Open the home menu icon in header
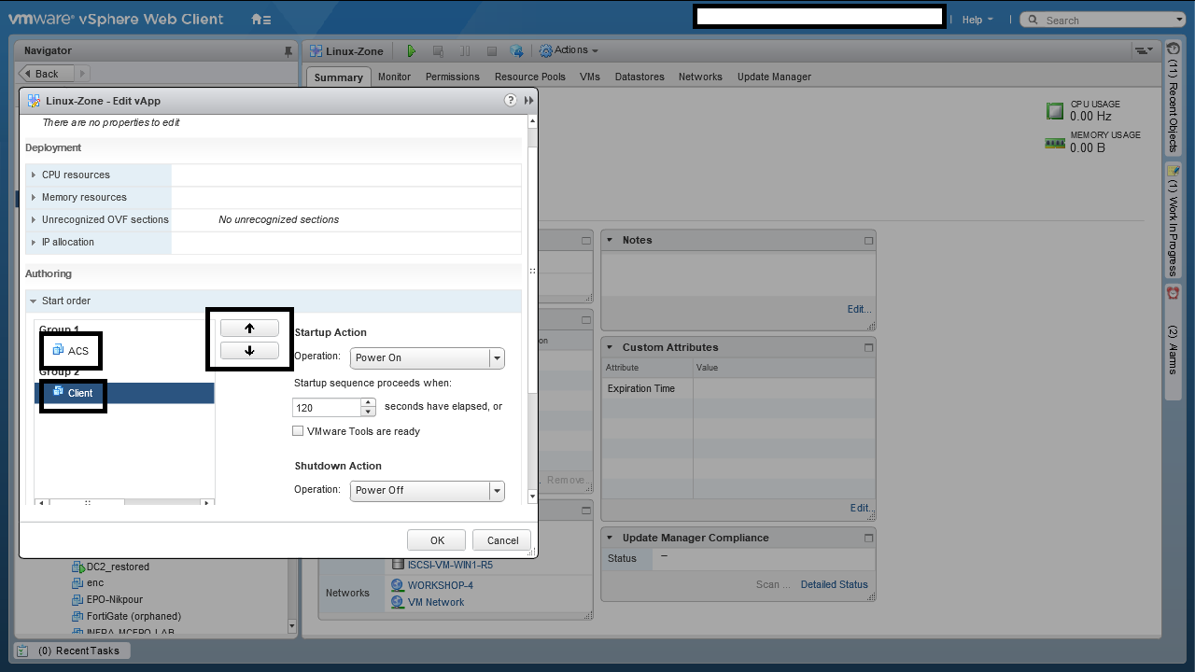The height and width of the screenshot is (672, 1195). click(261, 20)
